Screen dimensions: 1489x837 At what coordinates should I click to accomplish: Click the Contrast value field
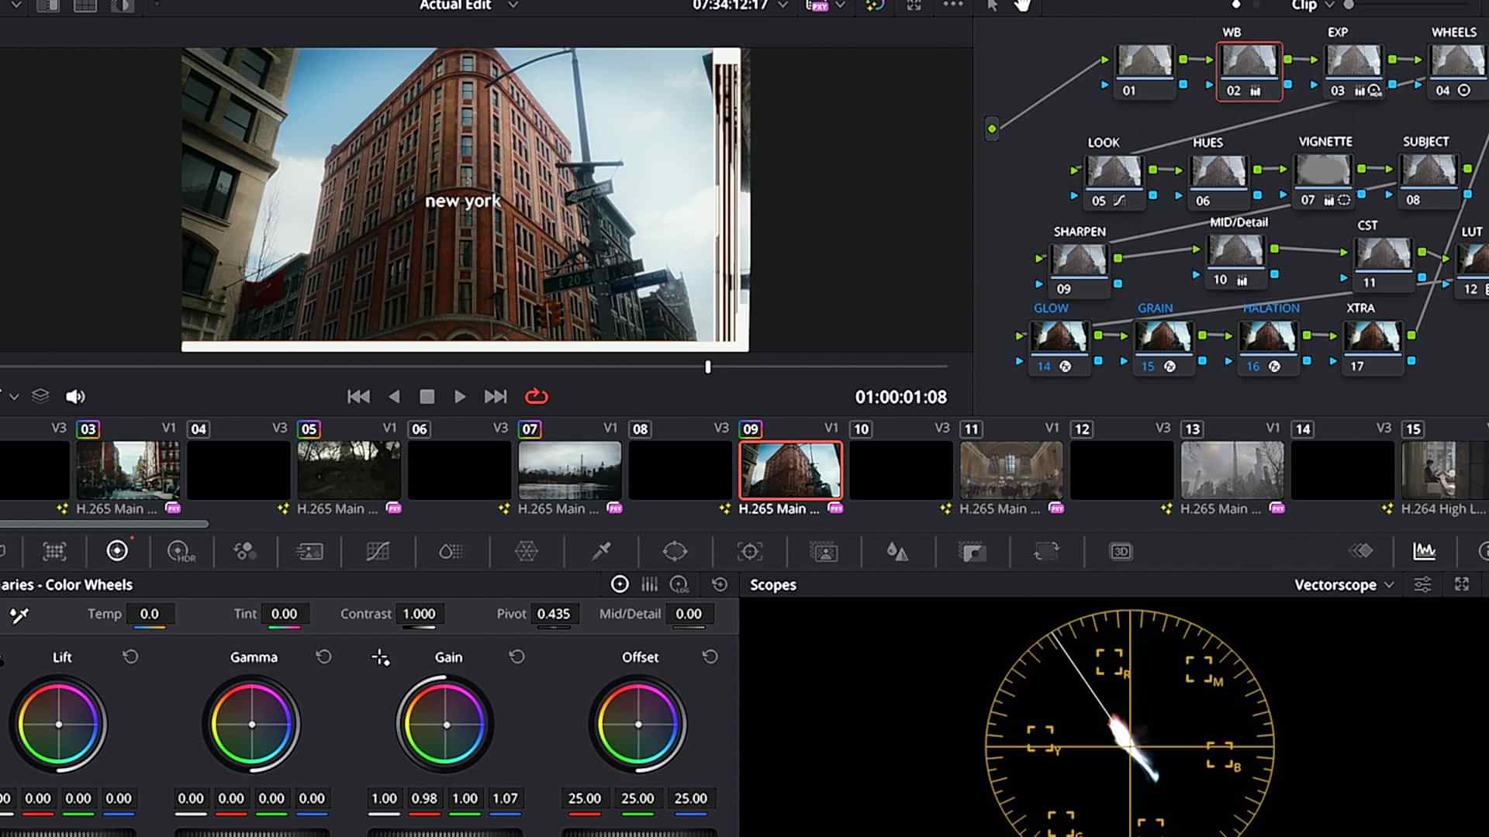[x=420, y=614]
